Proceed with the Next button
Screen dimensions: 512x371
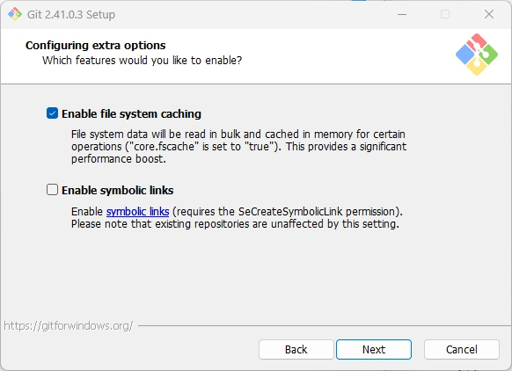tap(374, 350)
